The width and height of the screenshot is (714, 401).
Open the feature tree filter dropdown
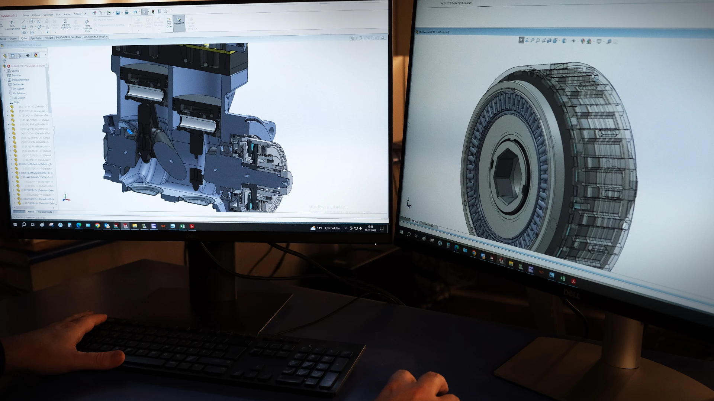[x=4, y=61]
